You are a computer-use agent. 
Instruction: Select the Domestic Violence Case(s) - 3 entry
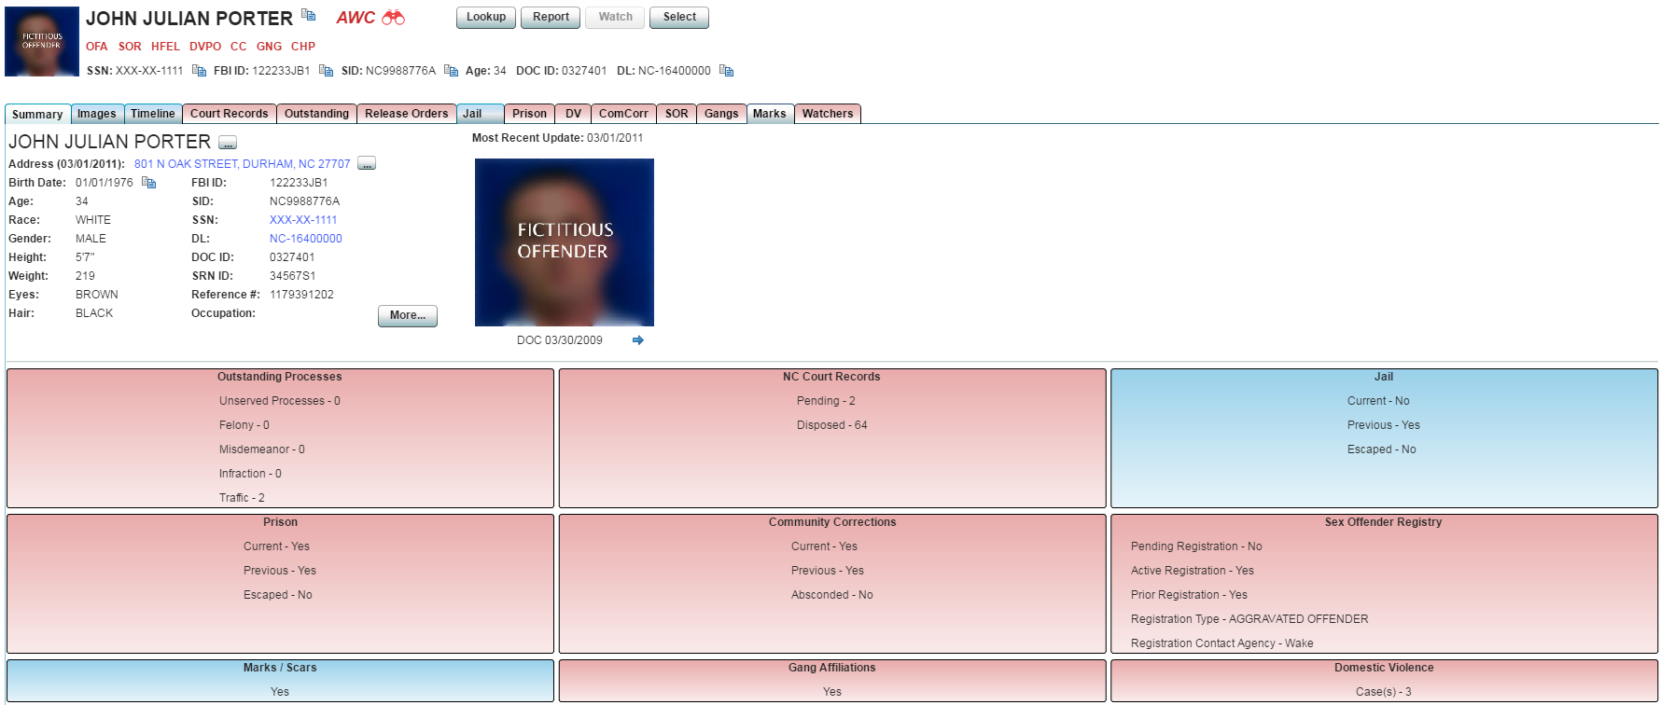[x=1384, y=692]
